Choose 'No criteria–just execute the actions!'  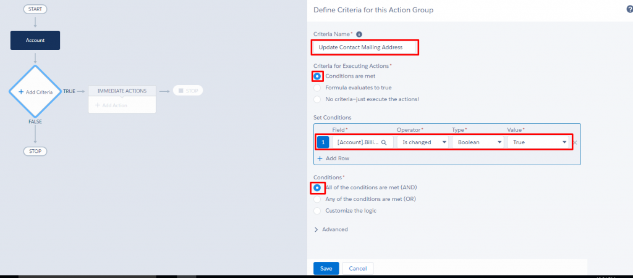(x=317, y=99)
